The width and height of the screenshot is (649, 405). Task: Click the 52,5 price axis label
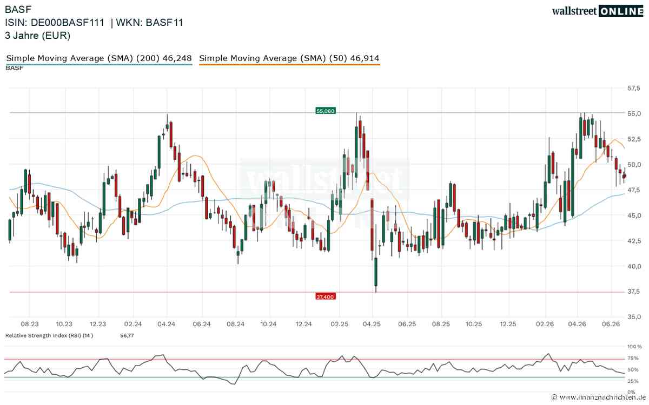point(634,139)
